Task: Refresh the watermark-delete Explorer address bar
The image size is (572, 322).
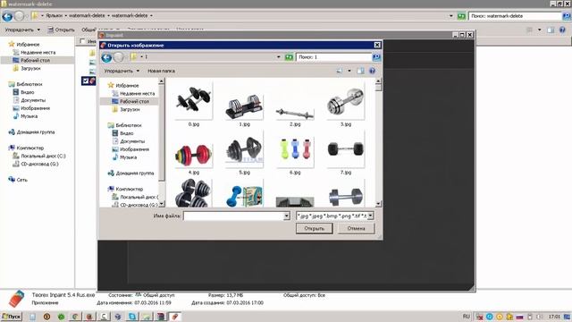Action: [461, 16]
